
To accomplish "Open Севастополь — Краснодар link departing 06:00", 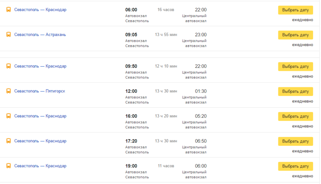I will pos(40,10).
